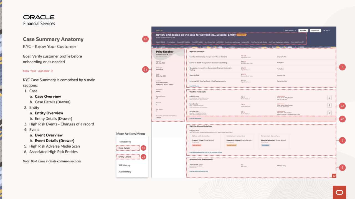This screenshot has width=355, height=199.
Task: Click Load All Affiliated Parties (50) link
Action: click(199, 171)
